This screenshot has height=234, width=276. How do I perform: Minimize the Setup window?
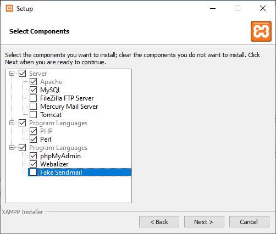pyautogui.click(x=213, y=8)
